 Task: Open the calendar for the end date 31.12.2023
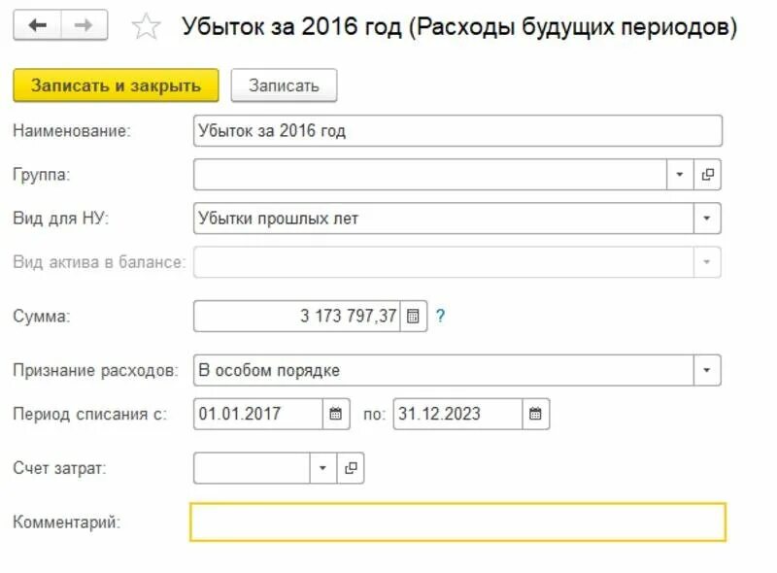pyautogui.click(x=536, y=414)
